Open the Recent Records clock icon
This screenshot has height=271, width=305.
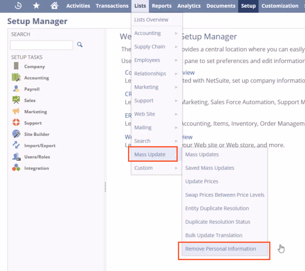pyautogui.click(x=18, y=6)
